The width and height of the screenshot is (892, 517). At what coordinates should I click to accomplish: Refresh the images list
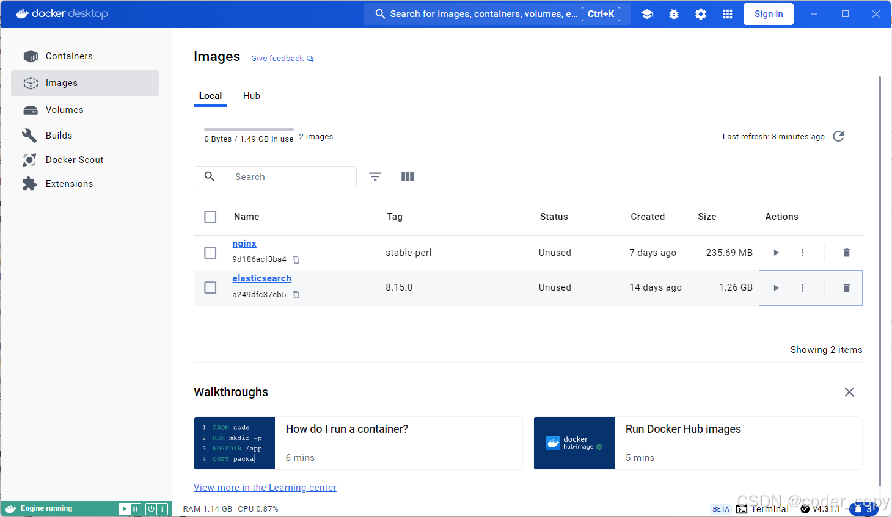pos(838,136)
